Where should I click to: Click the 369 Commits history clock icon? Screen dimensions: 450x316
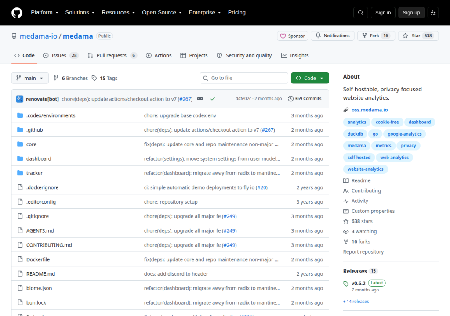[x=290, y=99]
